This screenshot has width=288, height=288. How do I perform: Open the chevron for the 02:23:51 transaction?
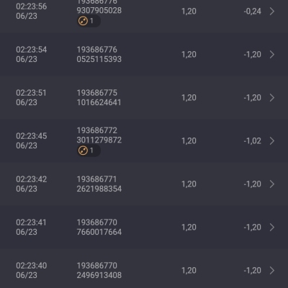(x=272, y=98)
